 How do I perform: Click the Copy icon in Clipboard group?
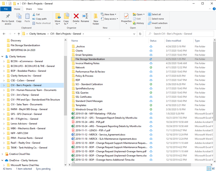click(19, 16)
